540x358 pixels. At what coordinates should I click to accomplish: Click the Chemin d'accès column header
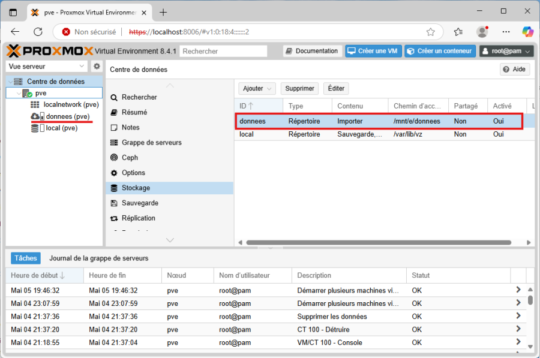pyautogui.click(x=418, y=106)
